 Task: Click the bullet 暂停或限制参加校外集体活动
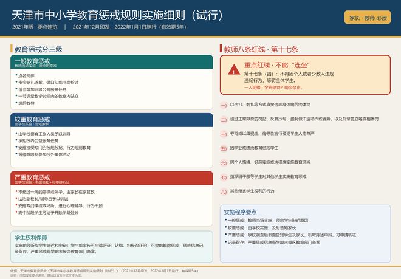tap(44, 154)
